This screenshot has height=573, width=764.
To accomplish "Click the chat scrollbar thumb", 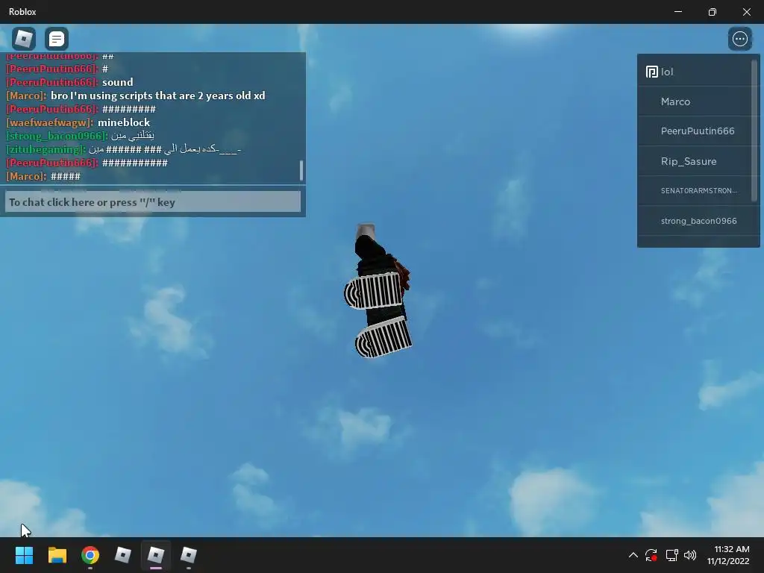I will (x=301, y=170).
